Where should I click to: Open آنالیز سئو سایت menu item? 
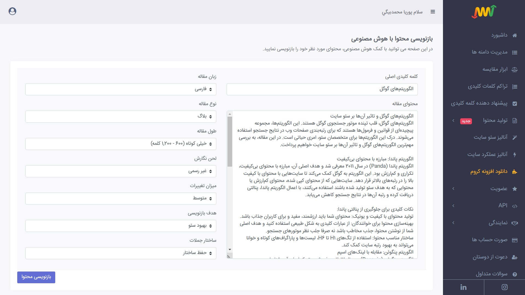[x=491, y=137]
